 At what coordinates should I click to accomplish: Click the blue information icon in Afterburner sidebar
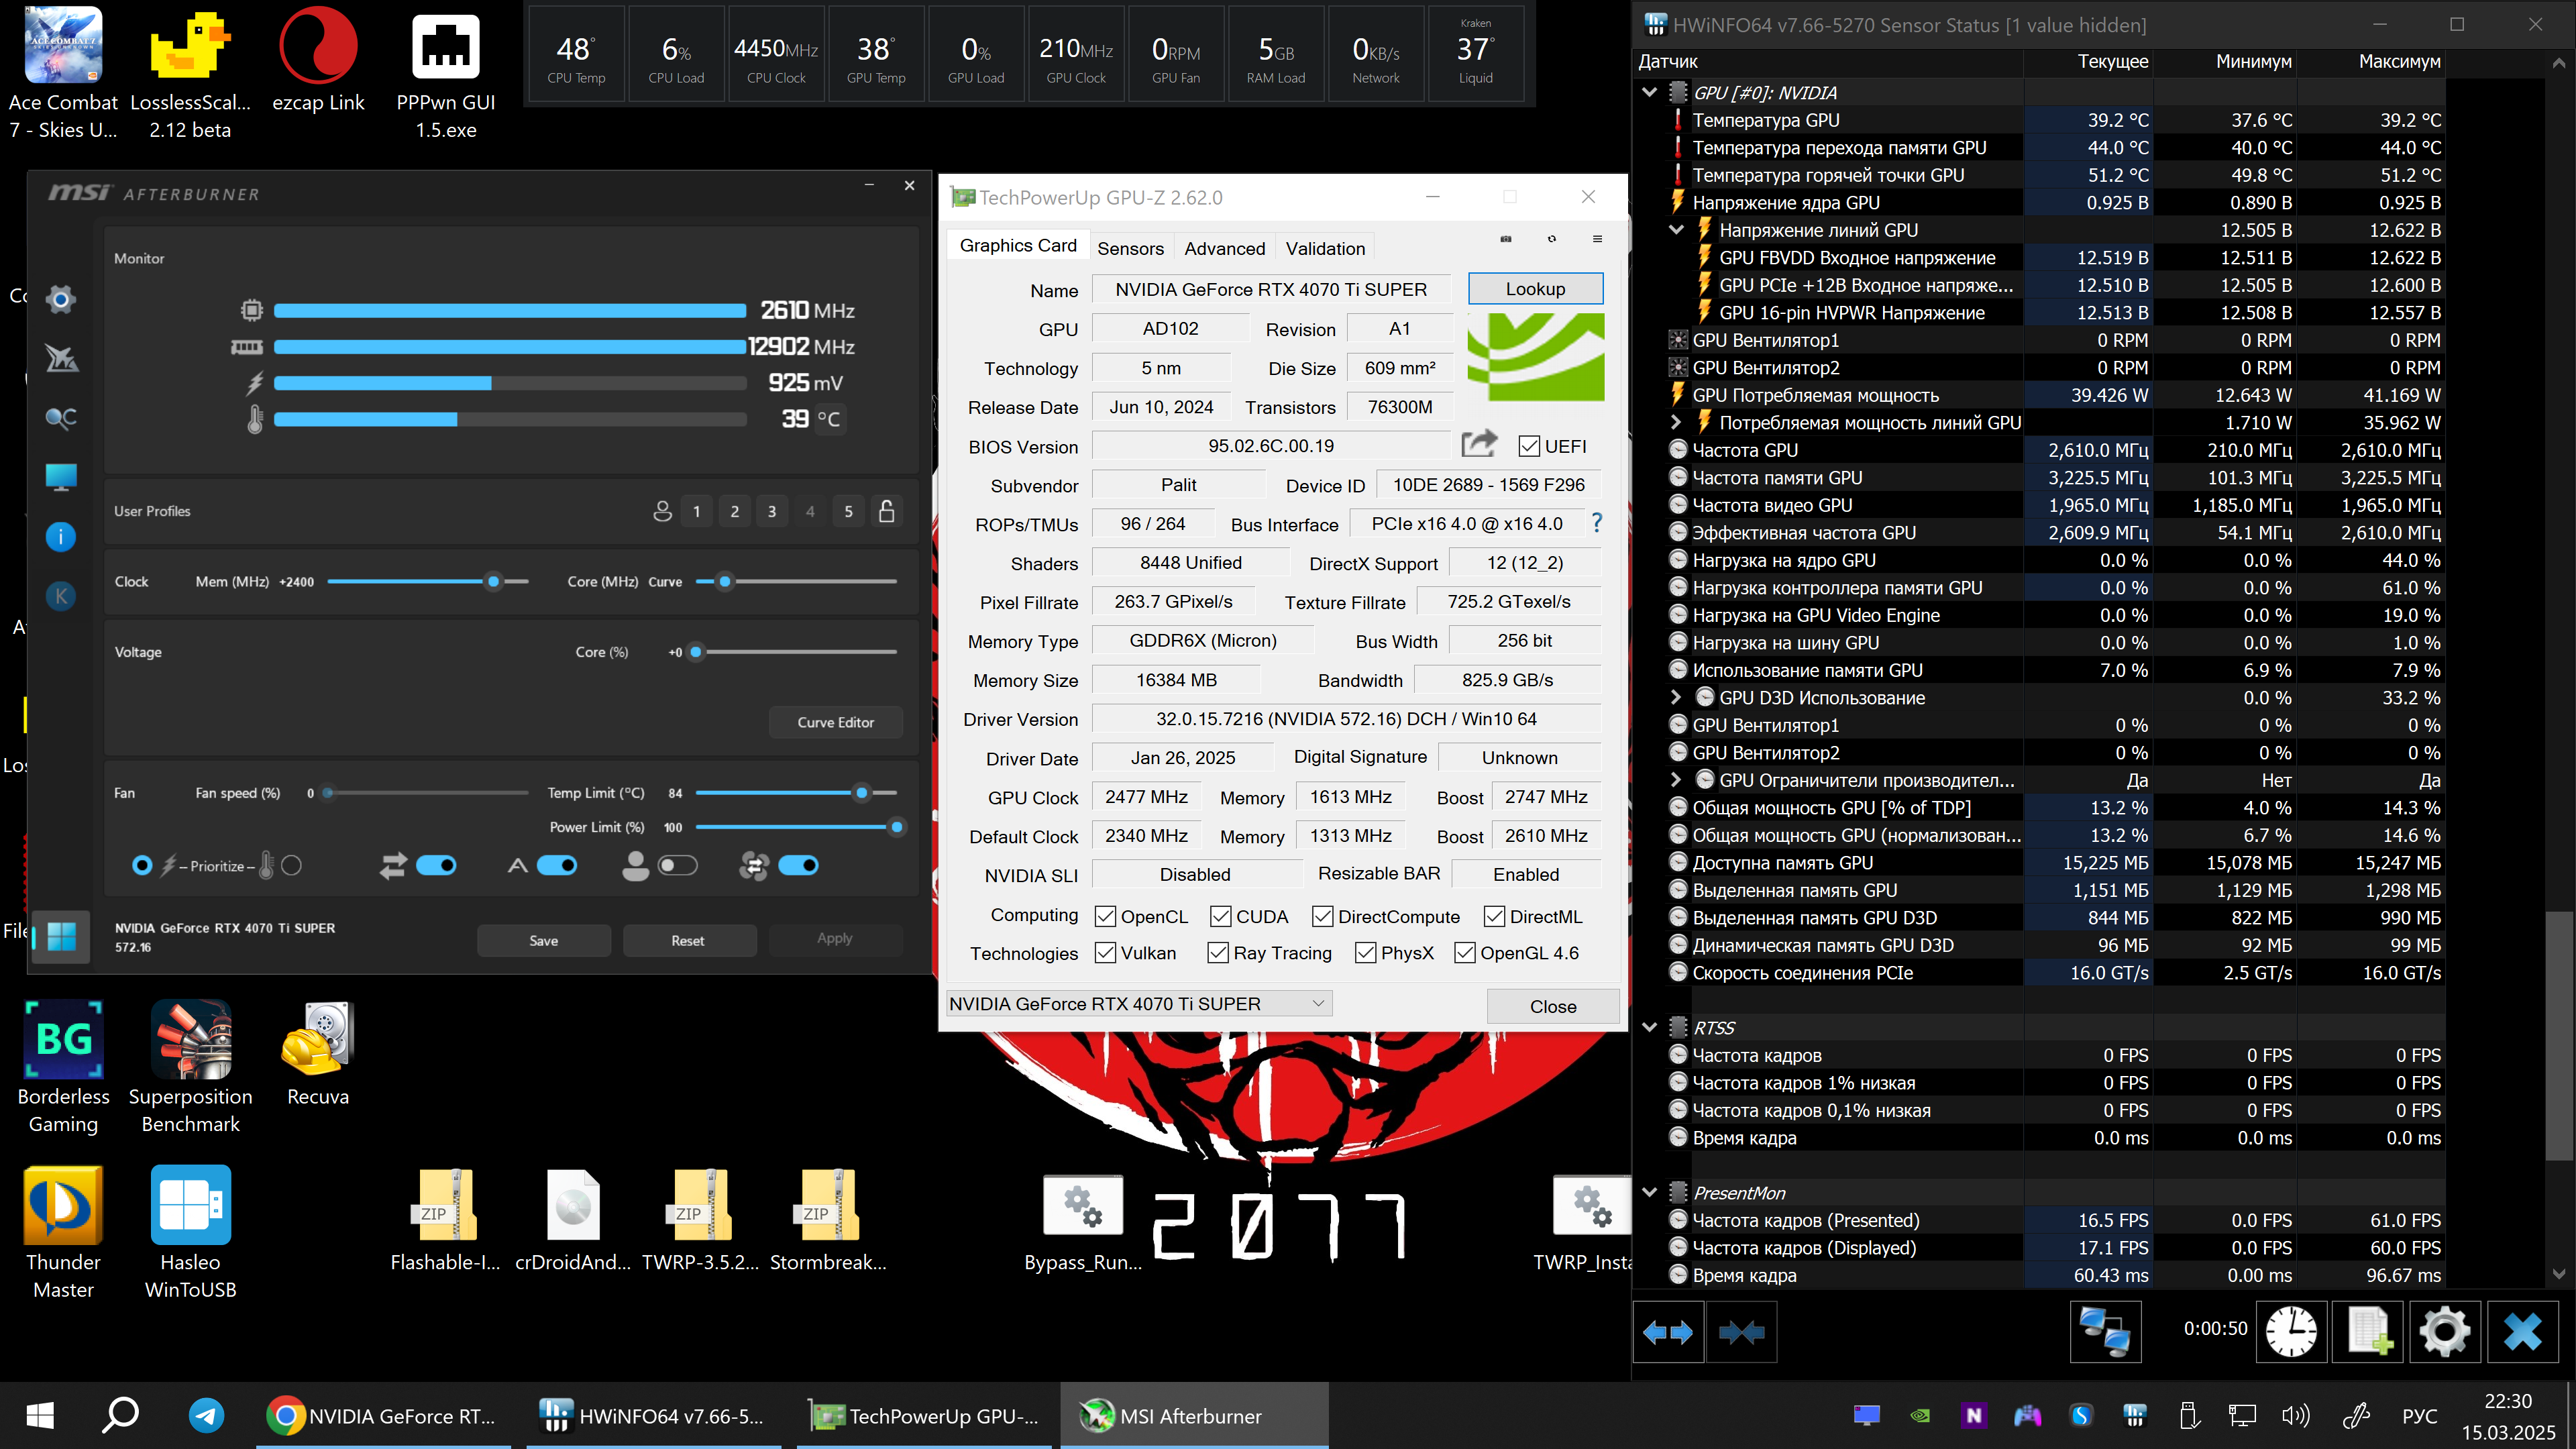(x=60, y=537)
